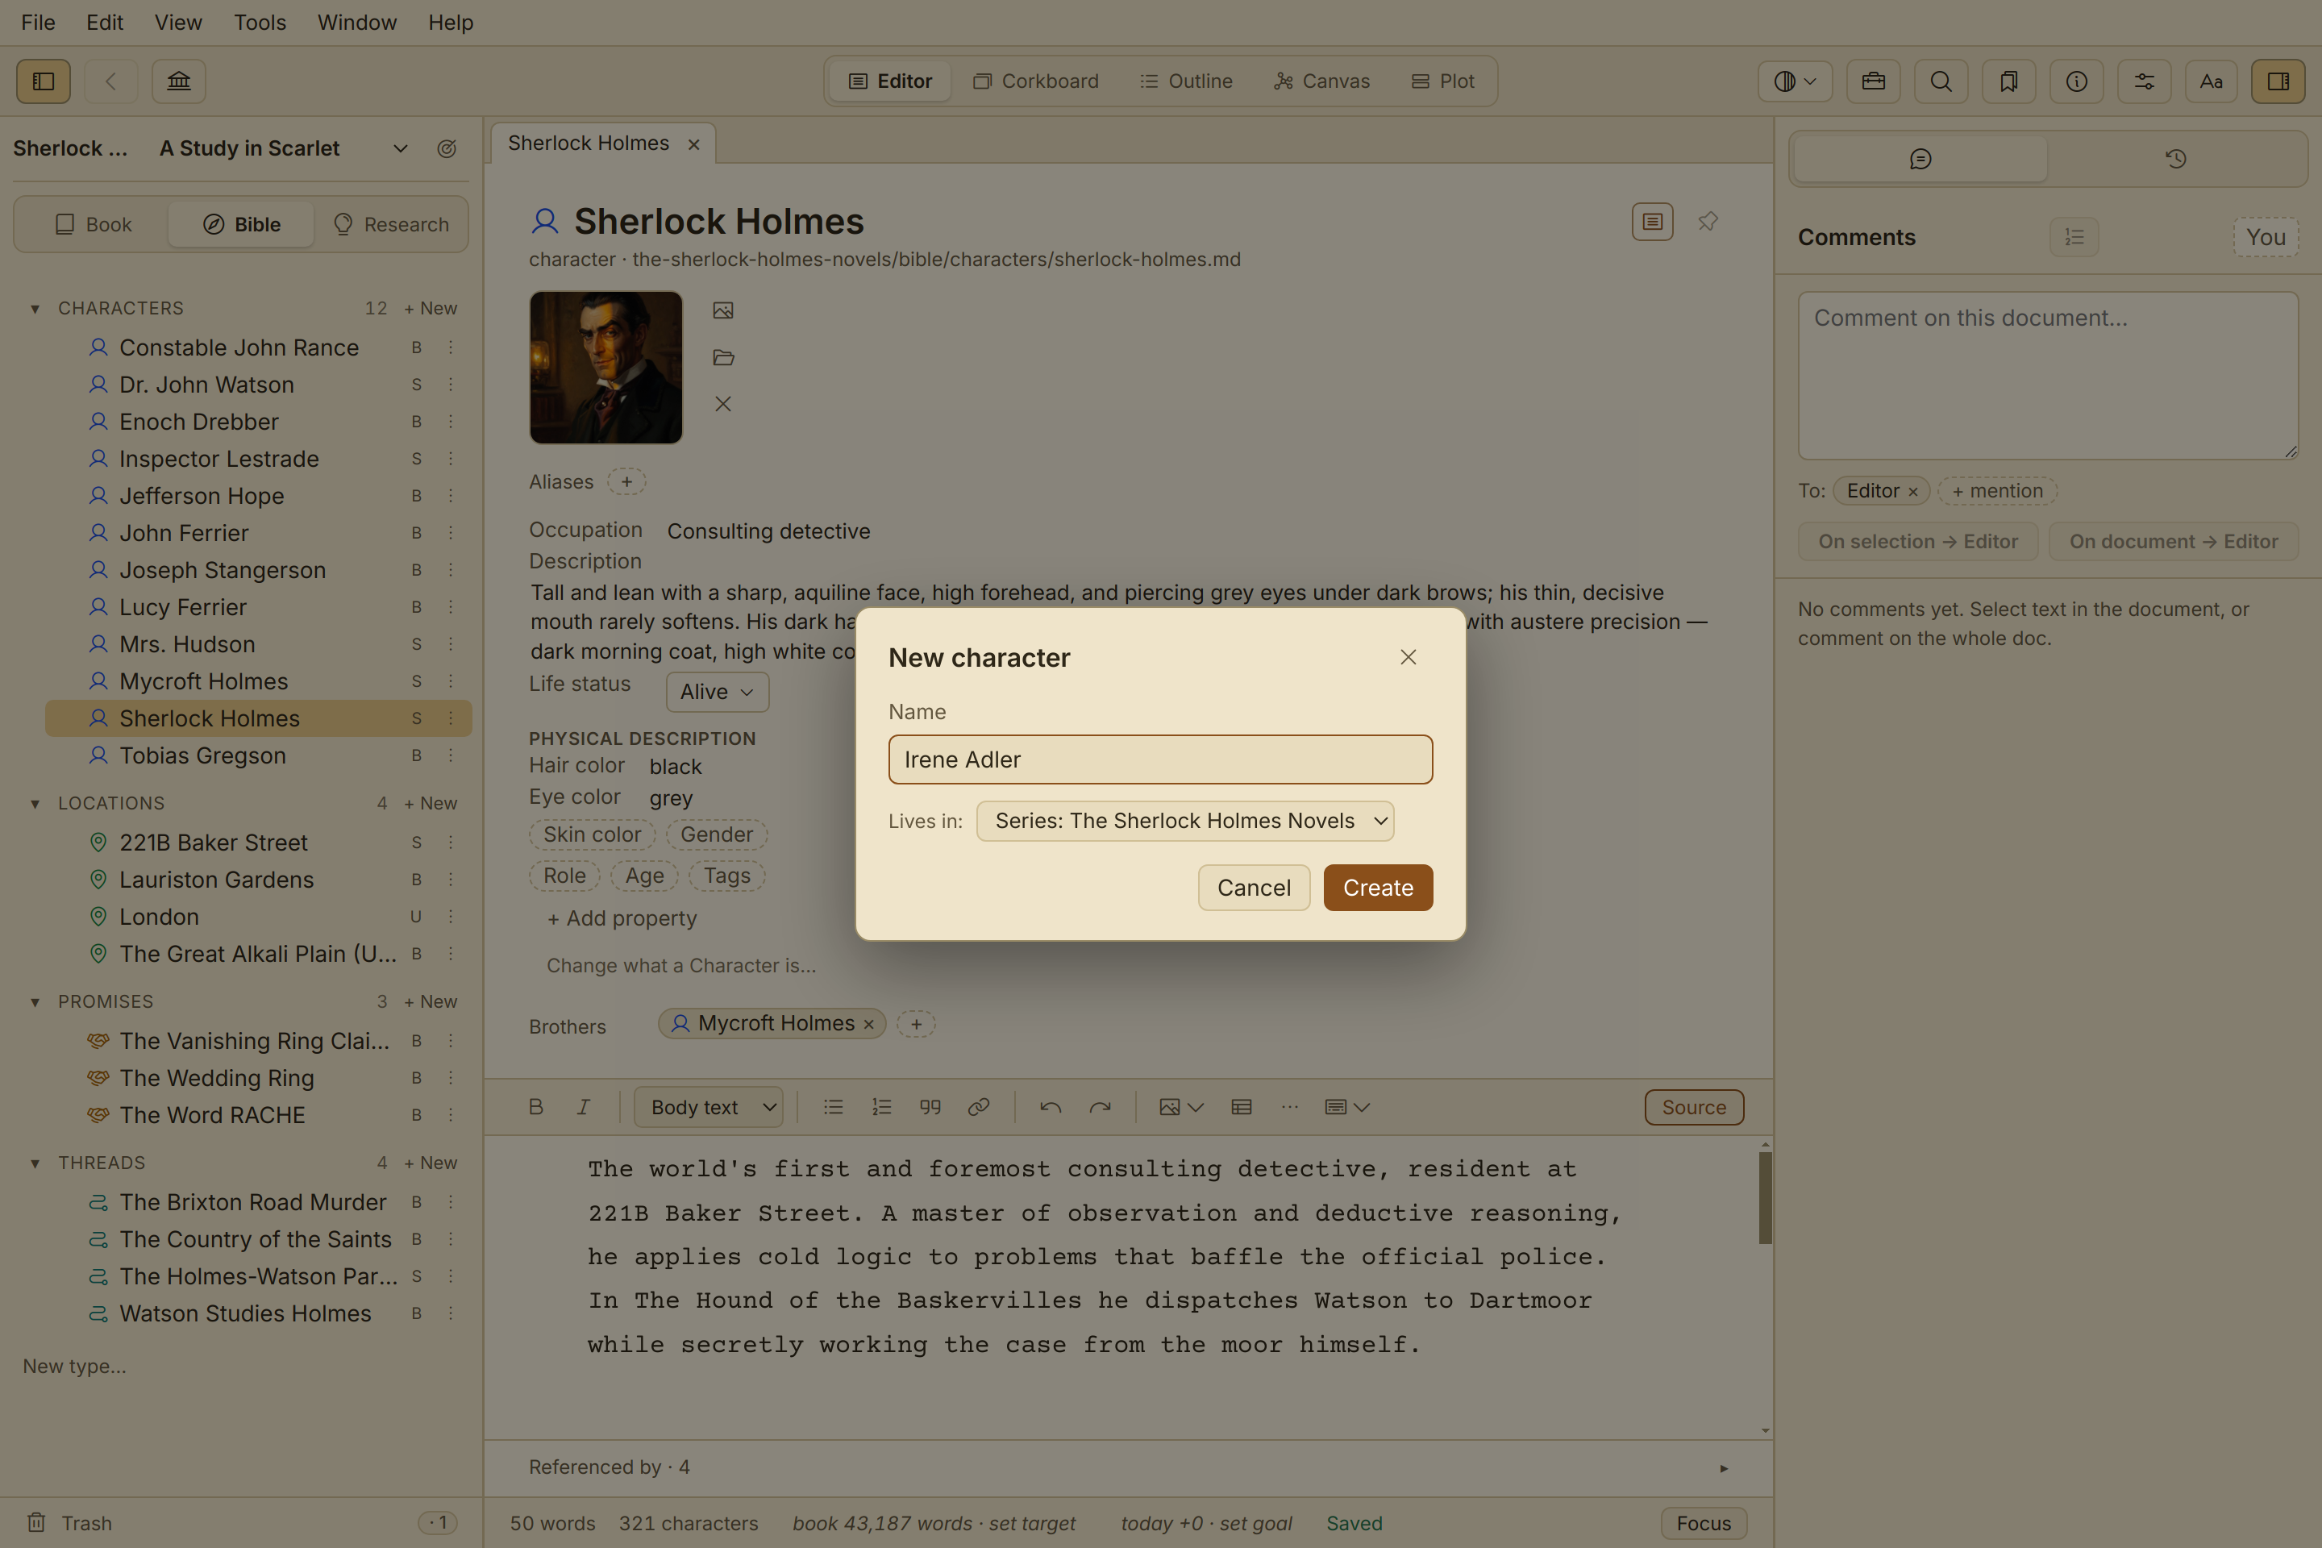Collapse the PROMISES section

35,1002
